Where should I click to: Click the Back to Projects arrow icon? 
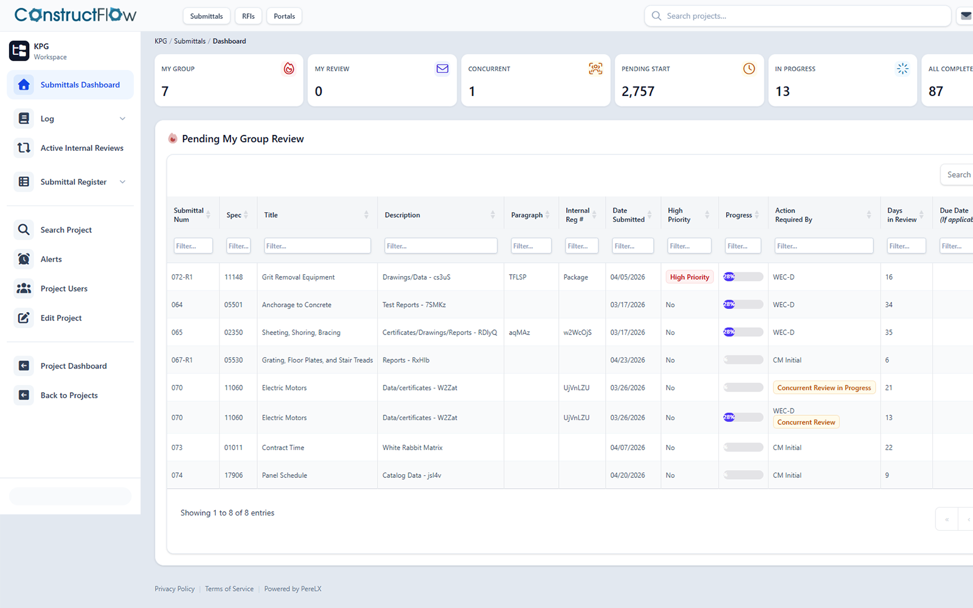(24, 395)
